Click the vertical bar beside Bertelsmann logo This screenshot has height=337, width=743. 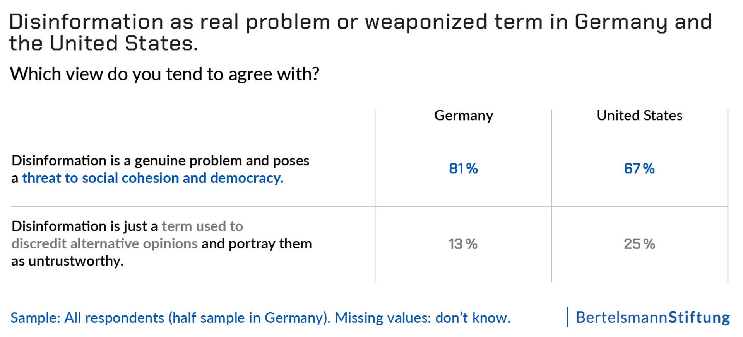[x=568, y=317]
